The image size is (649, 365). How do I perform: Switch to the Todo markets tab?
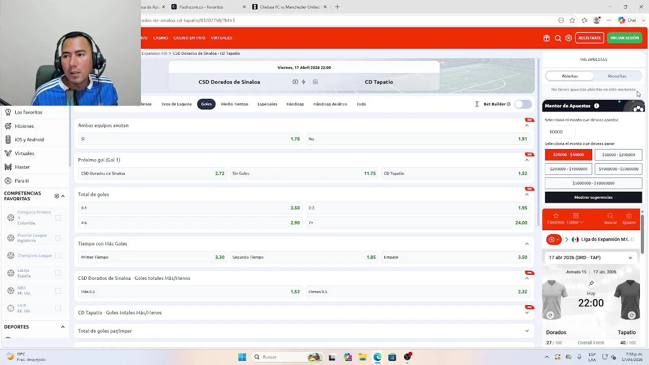click(x=361, y=104)
